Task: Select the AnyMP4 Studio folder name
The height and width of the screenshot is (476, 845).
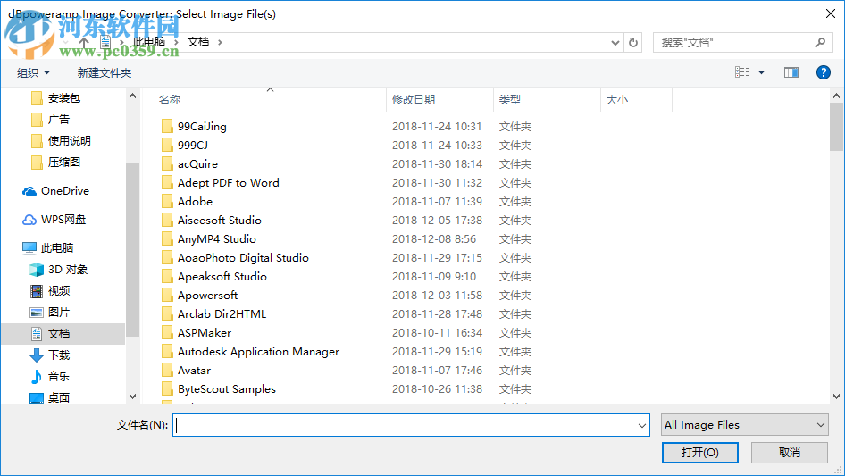Action: (217, 238)
